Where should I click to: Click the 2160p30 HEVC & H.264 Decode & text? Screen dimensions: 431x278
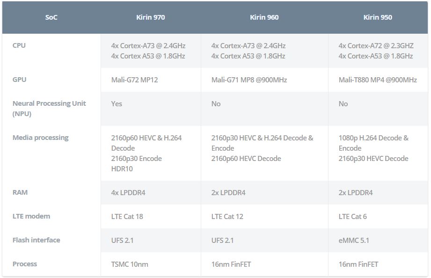[262, 138]
